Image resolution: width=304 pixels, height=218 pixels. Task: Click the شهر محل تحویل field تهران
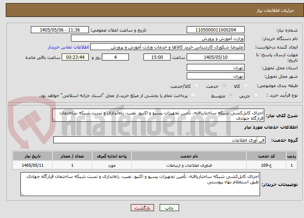[x=215, y=76]
